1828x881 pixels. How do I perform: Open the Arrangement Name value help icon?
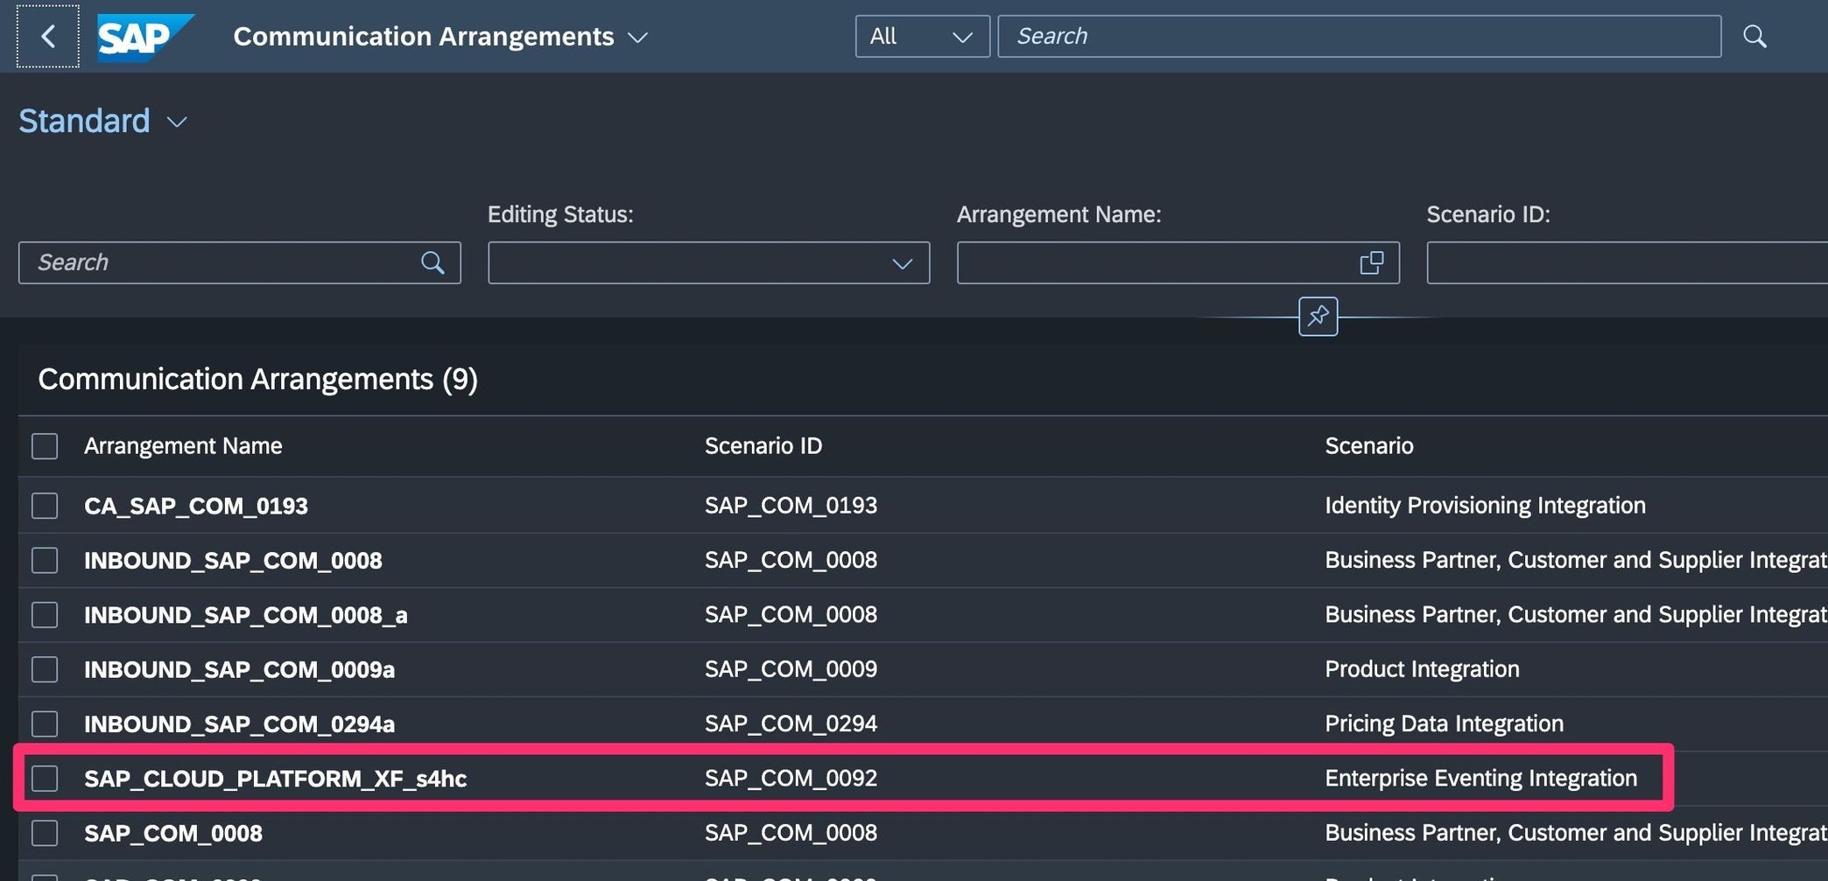click(1371, 262)
